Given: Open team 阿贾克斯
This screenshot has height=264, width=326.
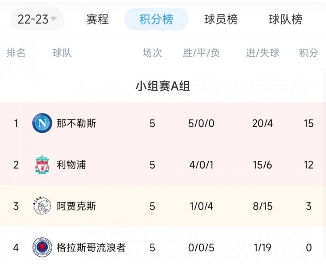Looking at the screenshot, I should 77,206.
